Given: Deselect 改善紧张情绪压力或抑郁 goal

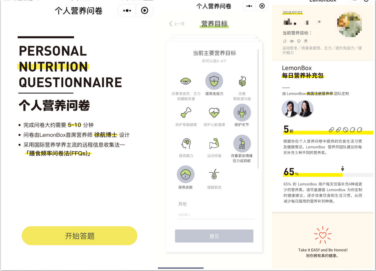Looking at the screenshot, I should pyautogui.click(x=242, y=144).
